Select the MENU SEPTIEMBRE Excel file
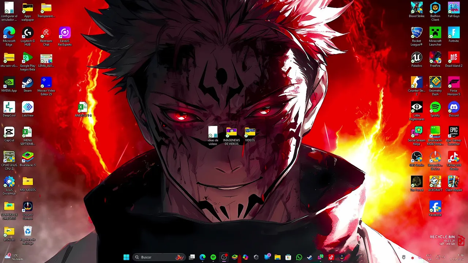The width and height of the screenshot is (468, 263). (x=27, y=136)
